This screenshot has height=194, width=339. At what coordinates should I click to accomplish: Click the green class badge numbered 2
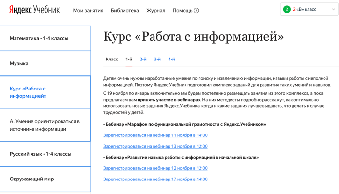pyautogui.click(x=287, y=9)
